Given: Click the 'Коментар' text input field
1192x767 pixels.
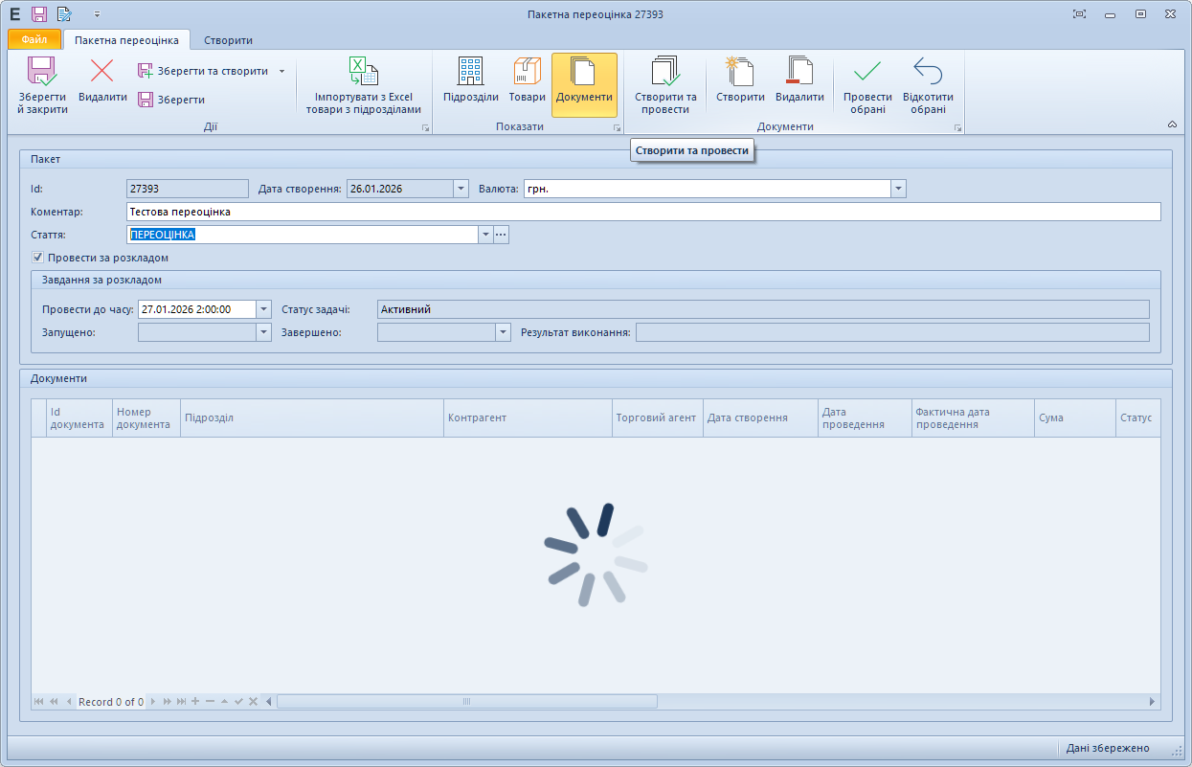Looking at the screenshot, I should 642,212.
